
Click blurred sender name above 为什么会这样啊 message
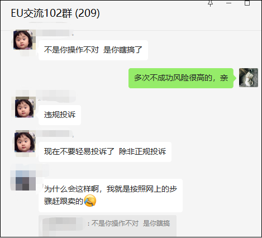click(30, 167)
